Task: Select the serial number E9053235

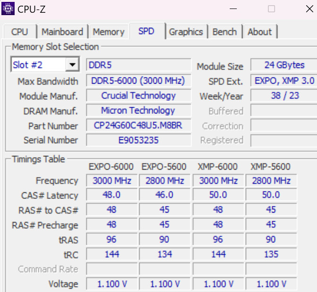Action: coord(139,140)
